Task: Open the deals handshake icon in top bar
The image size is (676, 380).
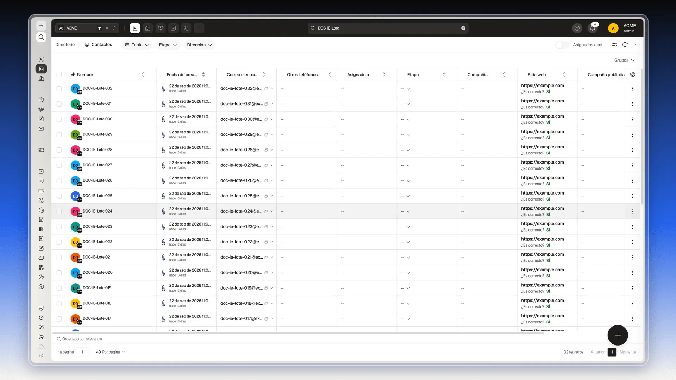Action: click(x=161, y=28)
